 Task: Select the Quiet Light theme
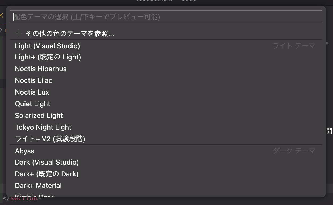coord(32,104)
